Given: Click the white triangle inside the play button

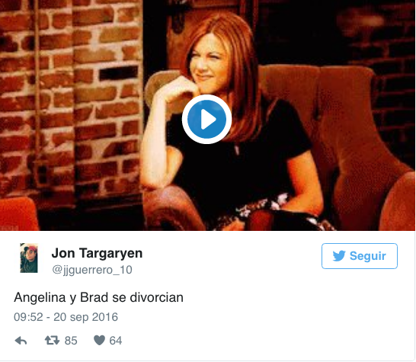Looking at the screenshot, I should pyautogui.click(x=208, y=120).
